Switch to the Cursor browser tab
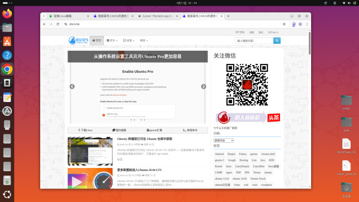Screen dimensions: 359x202 point(157,16)
